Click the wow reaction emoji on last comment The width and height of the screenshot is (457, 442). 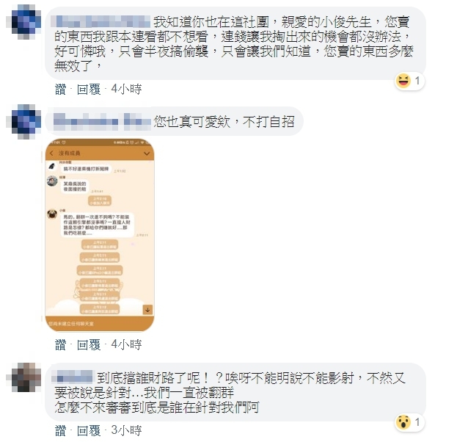point(403,422)
